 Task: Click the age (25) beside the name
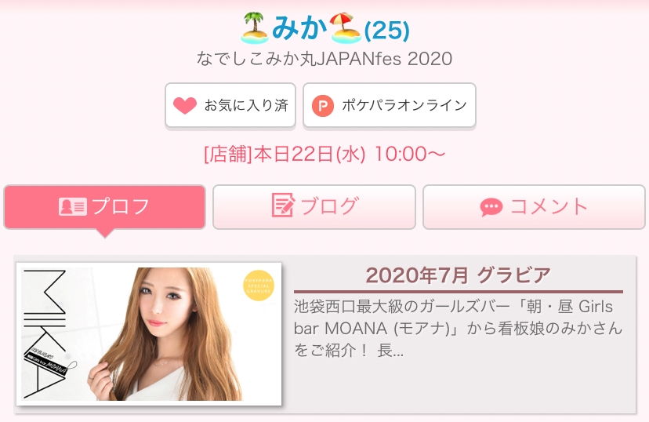(387, 31)
